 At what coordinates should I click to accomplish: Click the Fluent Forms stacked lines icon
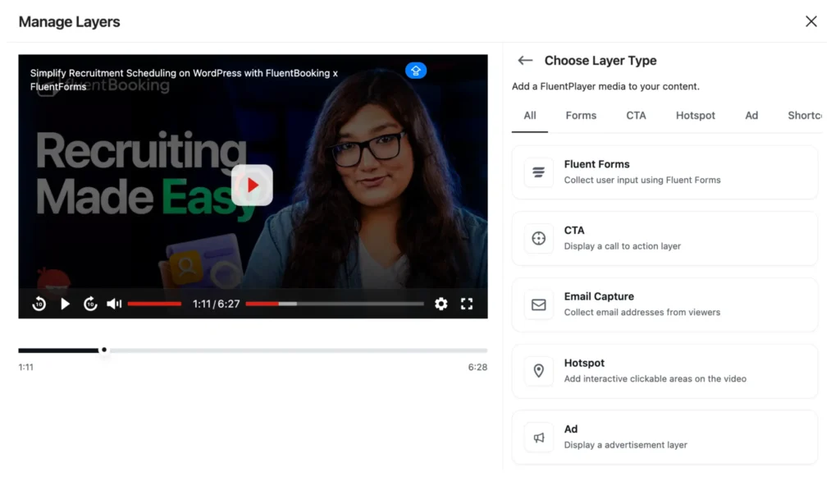538,172
